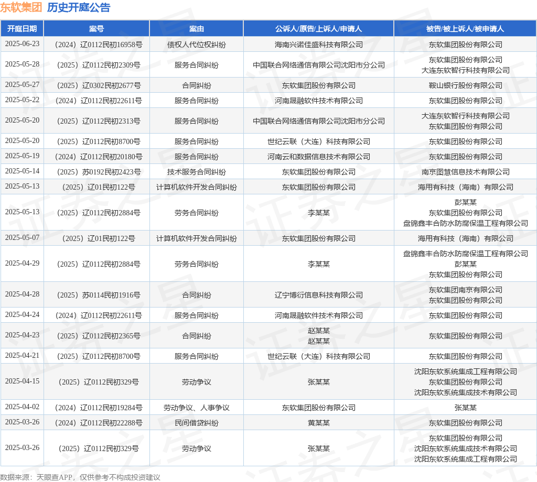The width and height of the screenshot is (537, 482).
Task: Select the 案号 column header
Action: (96, 29)
